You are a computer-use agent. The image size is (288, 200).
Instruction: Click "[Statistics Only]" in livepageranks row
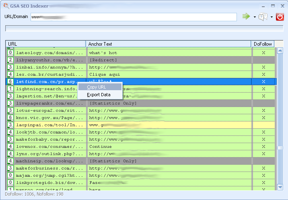[x=113, y=103]
